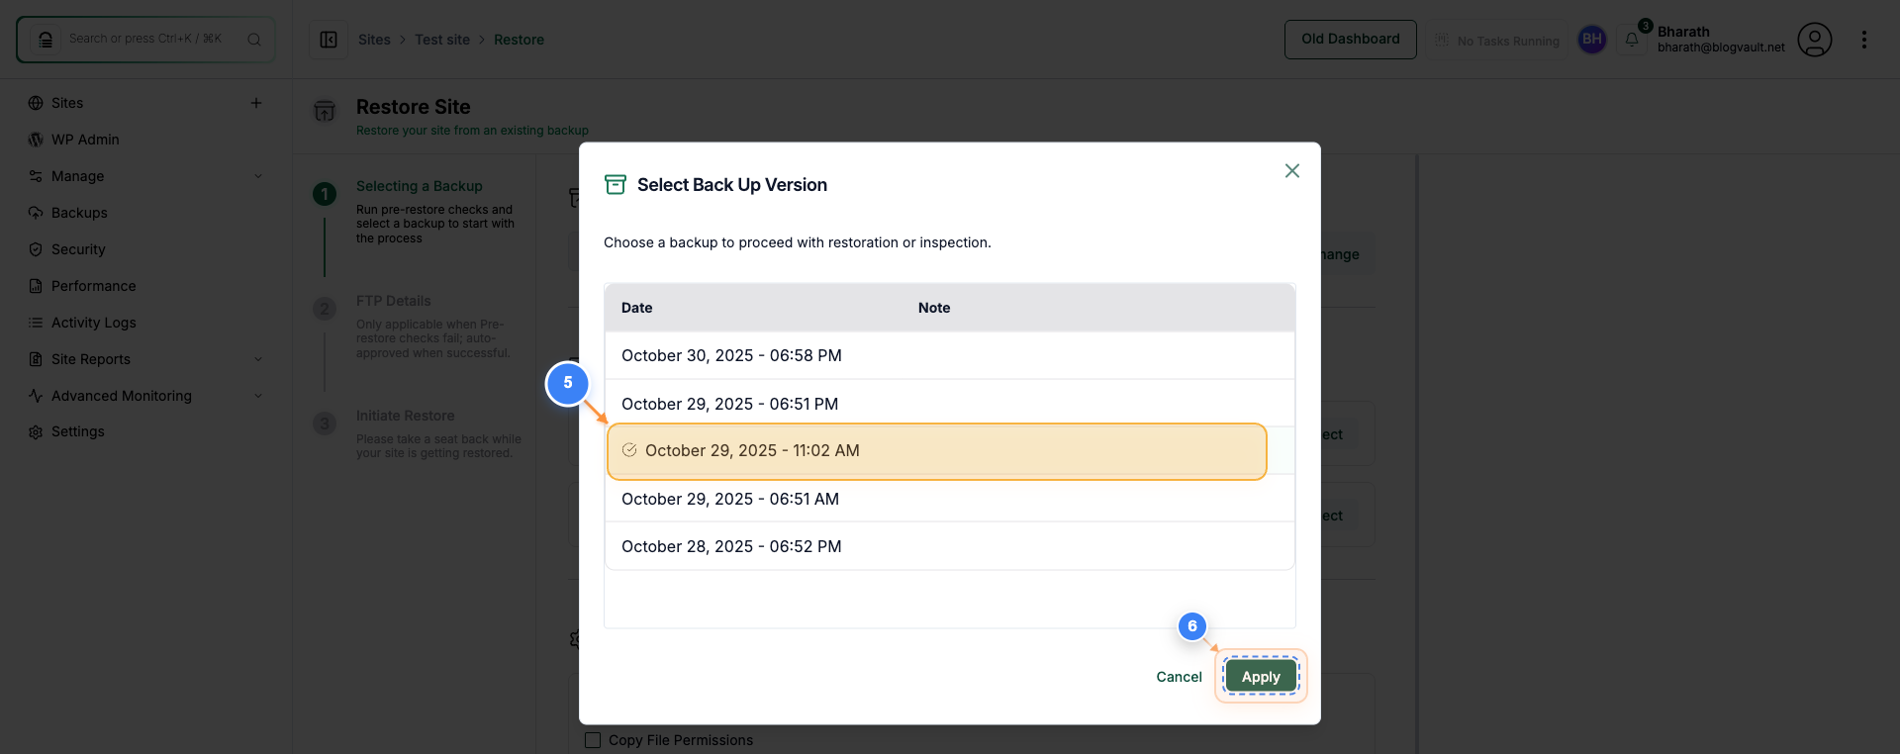Select backup October 30, 2025 - 06:58 PM
Screen dimensions: 1900x754
pyautogui.click(x=950, y=355)
